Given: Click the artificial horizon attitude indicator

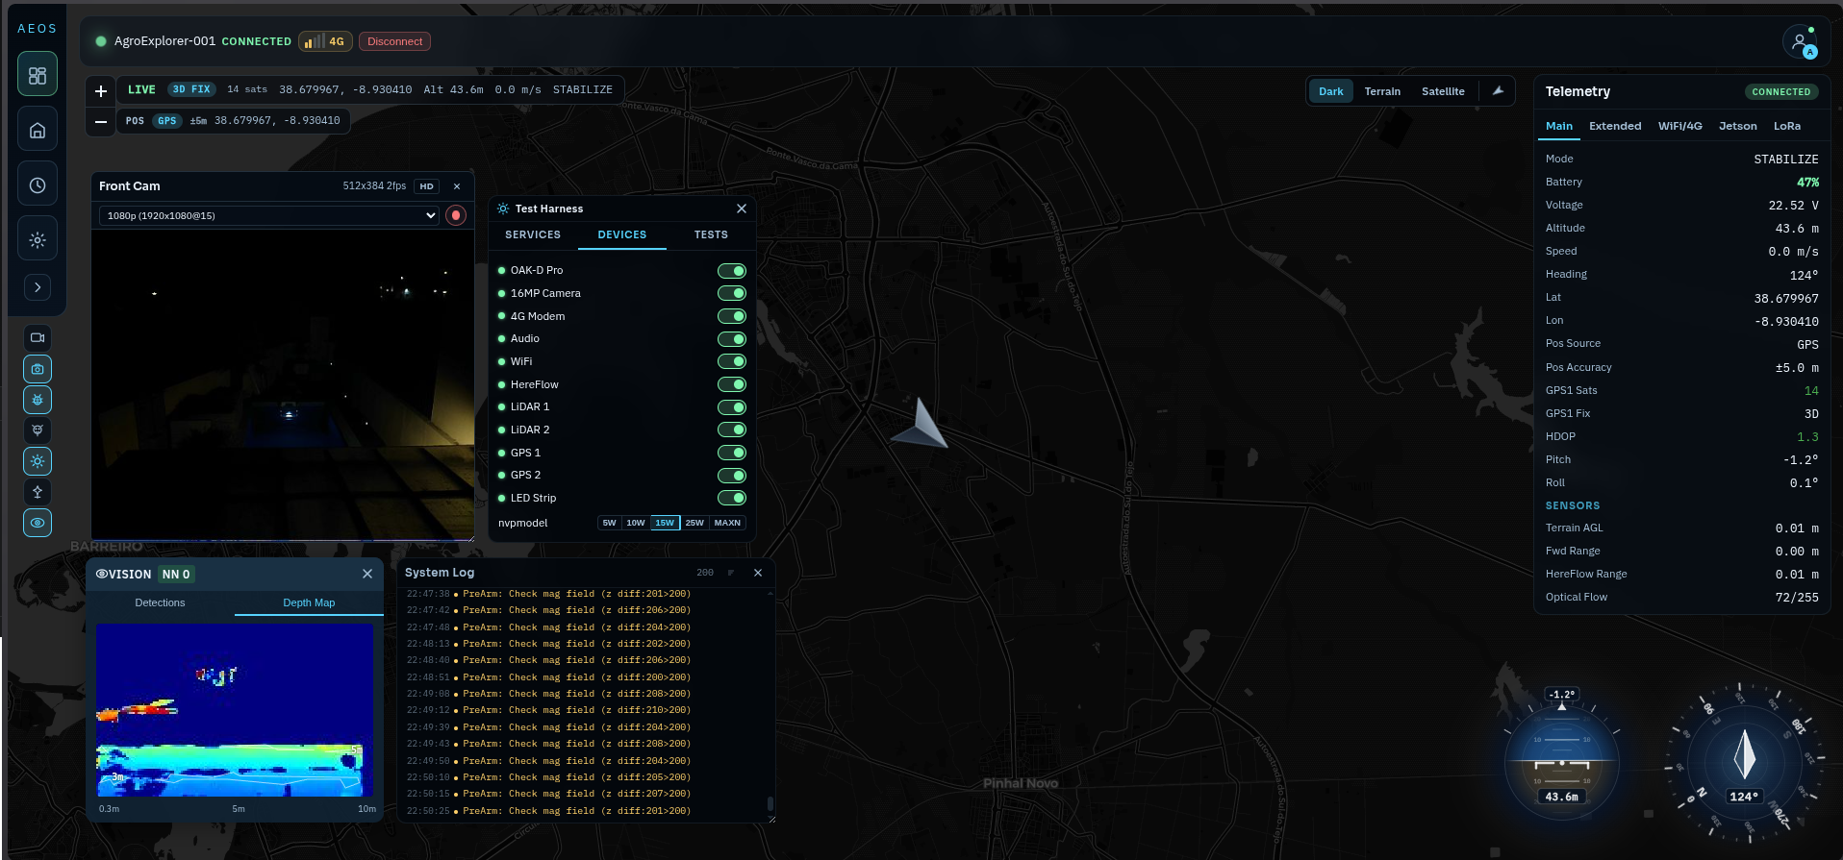Looking at the screenshot, I should 1561,764.
